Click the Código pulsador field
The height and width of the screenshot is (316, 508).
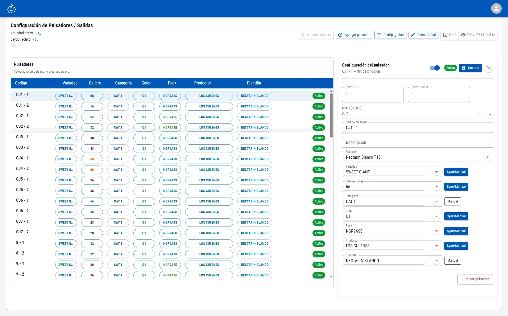[418, 128]
